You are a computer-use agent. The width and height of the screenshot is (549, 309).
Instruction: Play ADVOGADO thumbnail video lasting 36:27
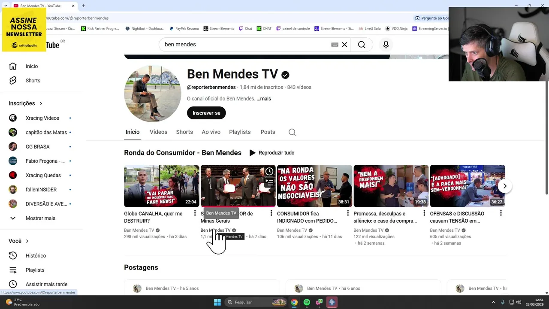click(468, 186)
